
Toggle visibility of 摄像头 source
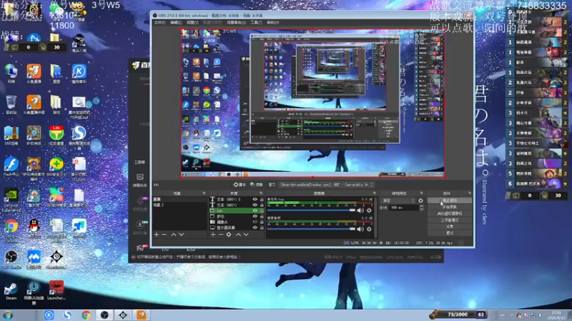pyautogui.click(x=255, y=222)
